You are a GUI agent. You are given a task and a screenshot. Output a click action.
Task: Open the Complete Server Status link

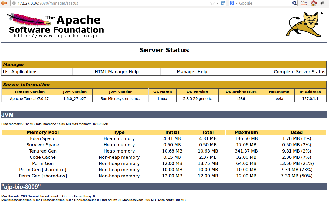point(300,72)
